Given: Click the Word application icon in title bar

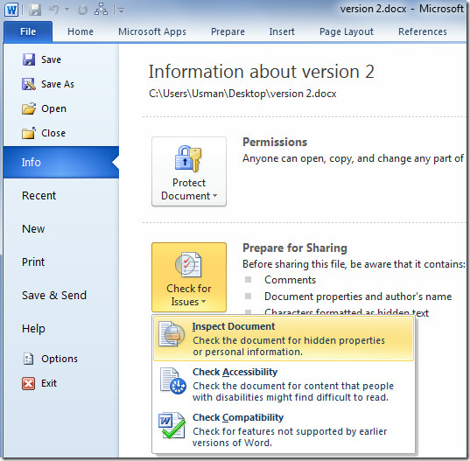Looking at the screenshot, I should point(11,10).
